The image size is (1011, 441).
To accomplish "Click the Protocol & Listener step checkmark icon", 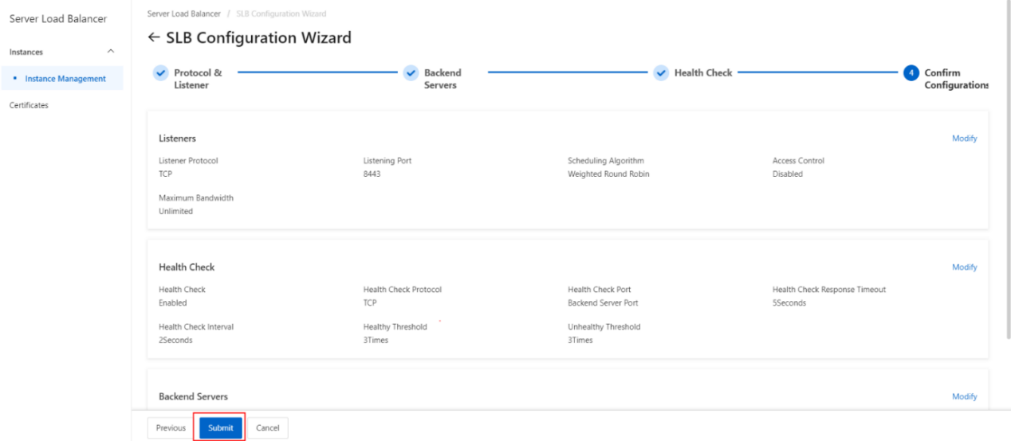I will 160,72.
